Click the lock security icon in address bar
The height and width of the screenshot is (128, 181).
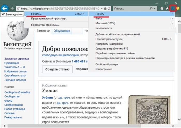(x=105, y=9)
